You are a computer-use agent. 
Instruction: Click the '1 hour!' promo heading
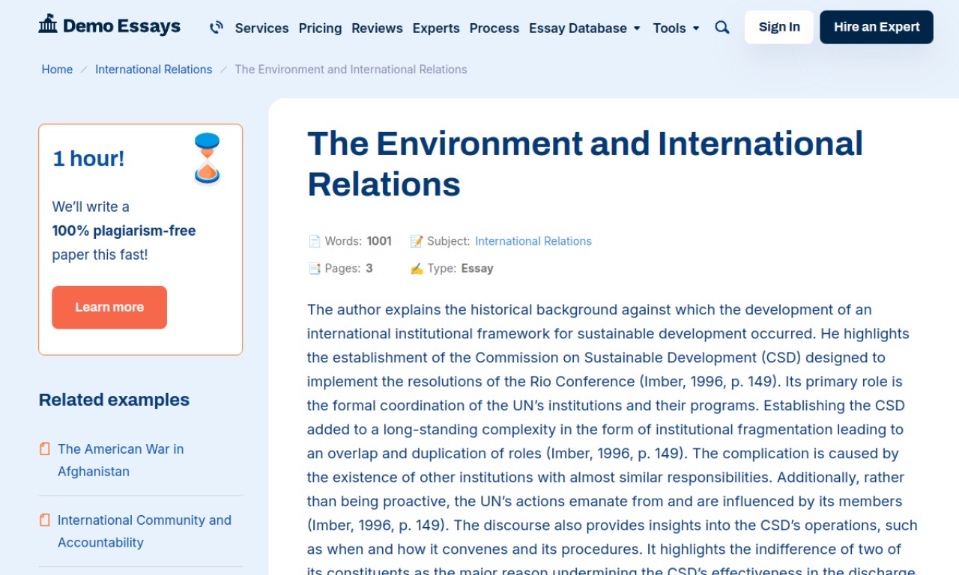click(x=88, y=158)
